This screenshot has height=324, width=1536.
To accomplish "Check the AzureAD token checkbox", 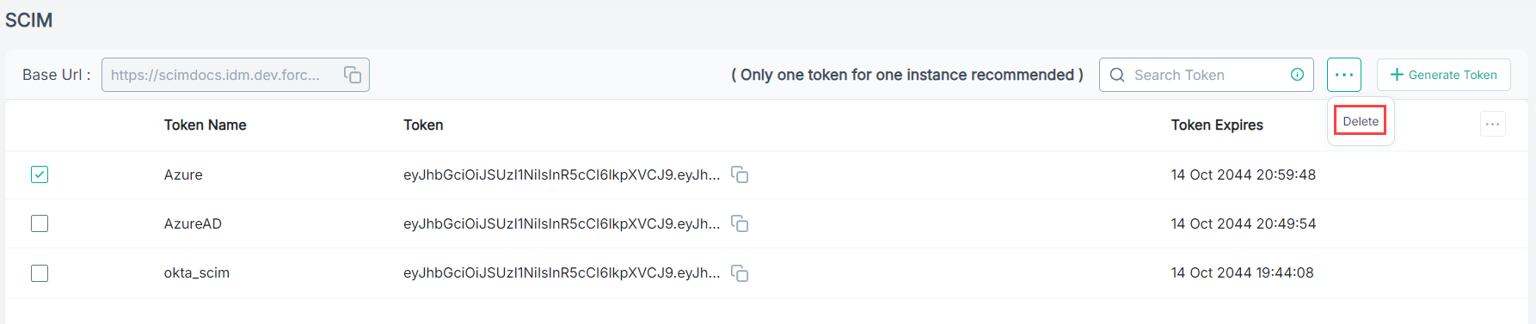I will click(40, 223).
